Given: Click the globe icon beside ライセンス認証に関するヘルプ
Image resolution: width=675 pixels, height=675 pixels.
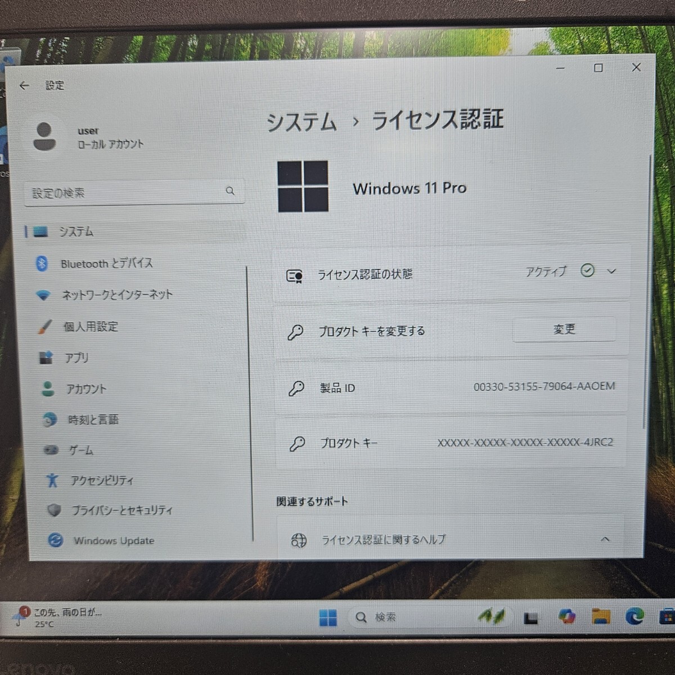Looking at the screenshot, I should [x=299, y=541].
